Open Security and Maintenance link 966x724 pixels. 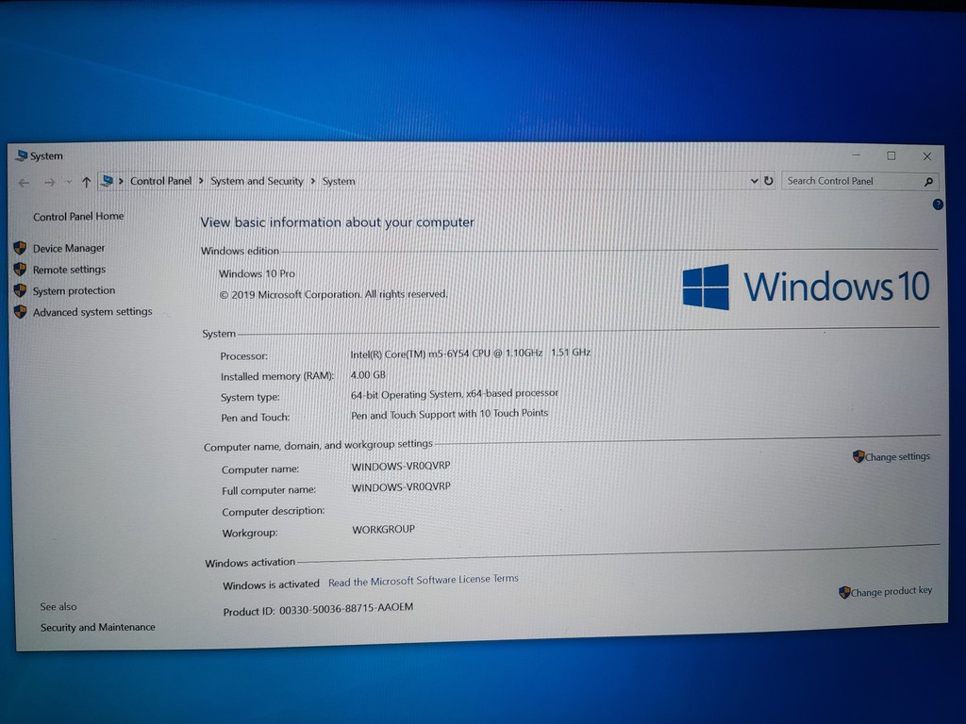point(97,627)
